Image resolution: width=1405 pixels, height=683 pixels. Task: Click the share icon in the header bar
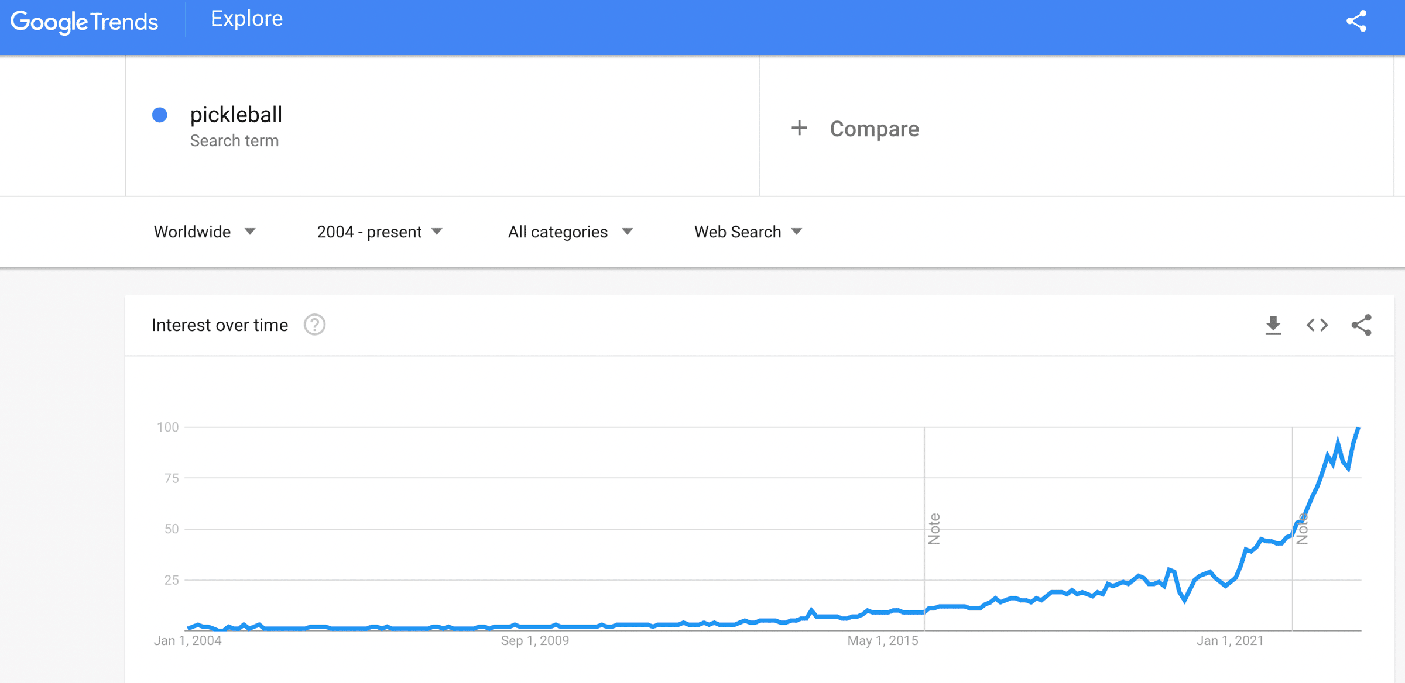[1356, 22]
